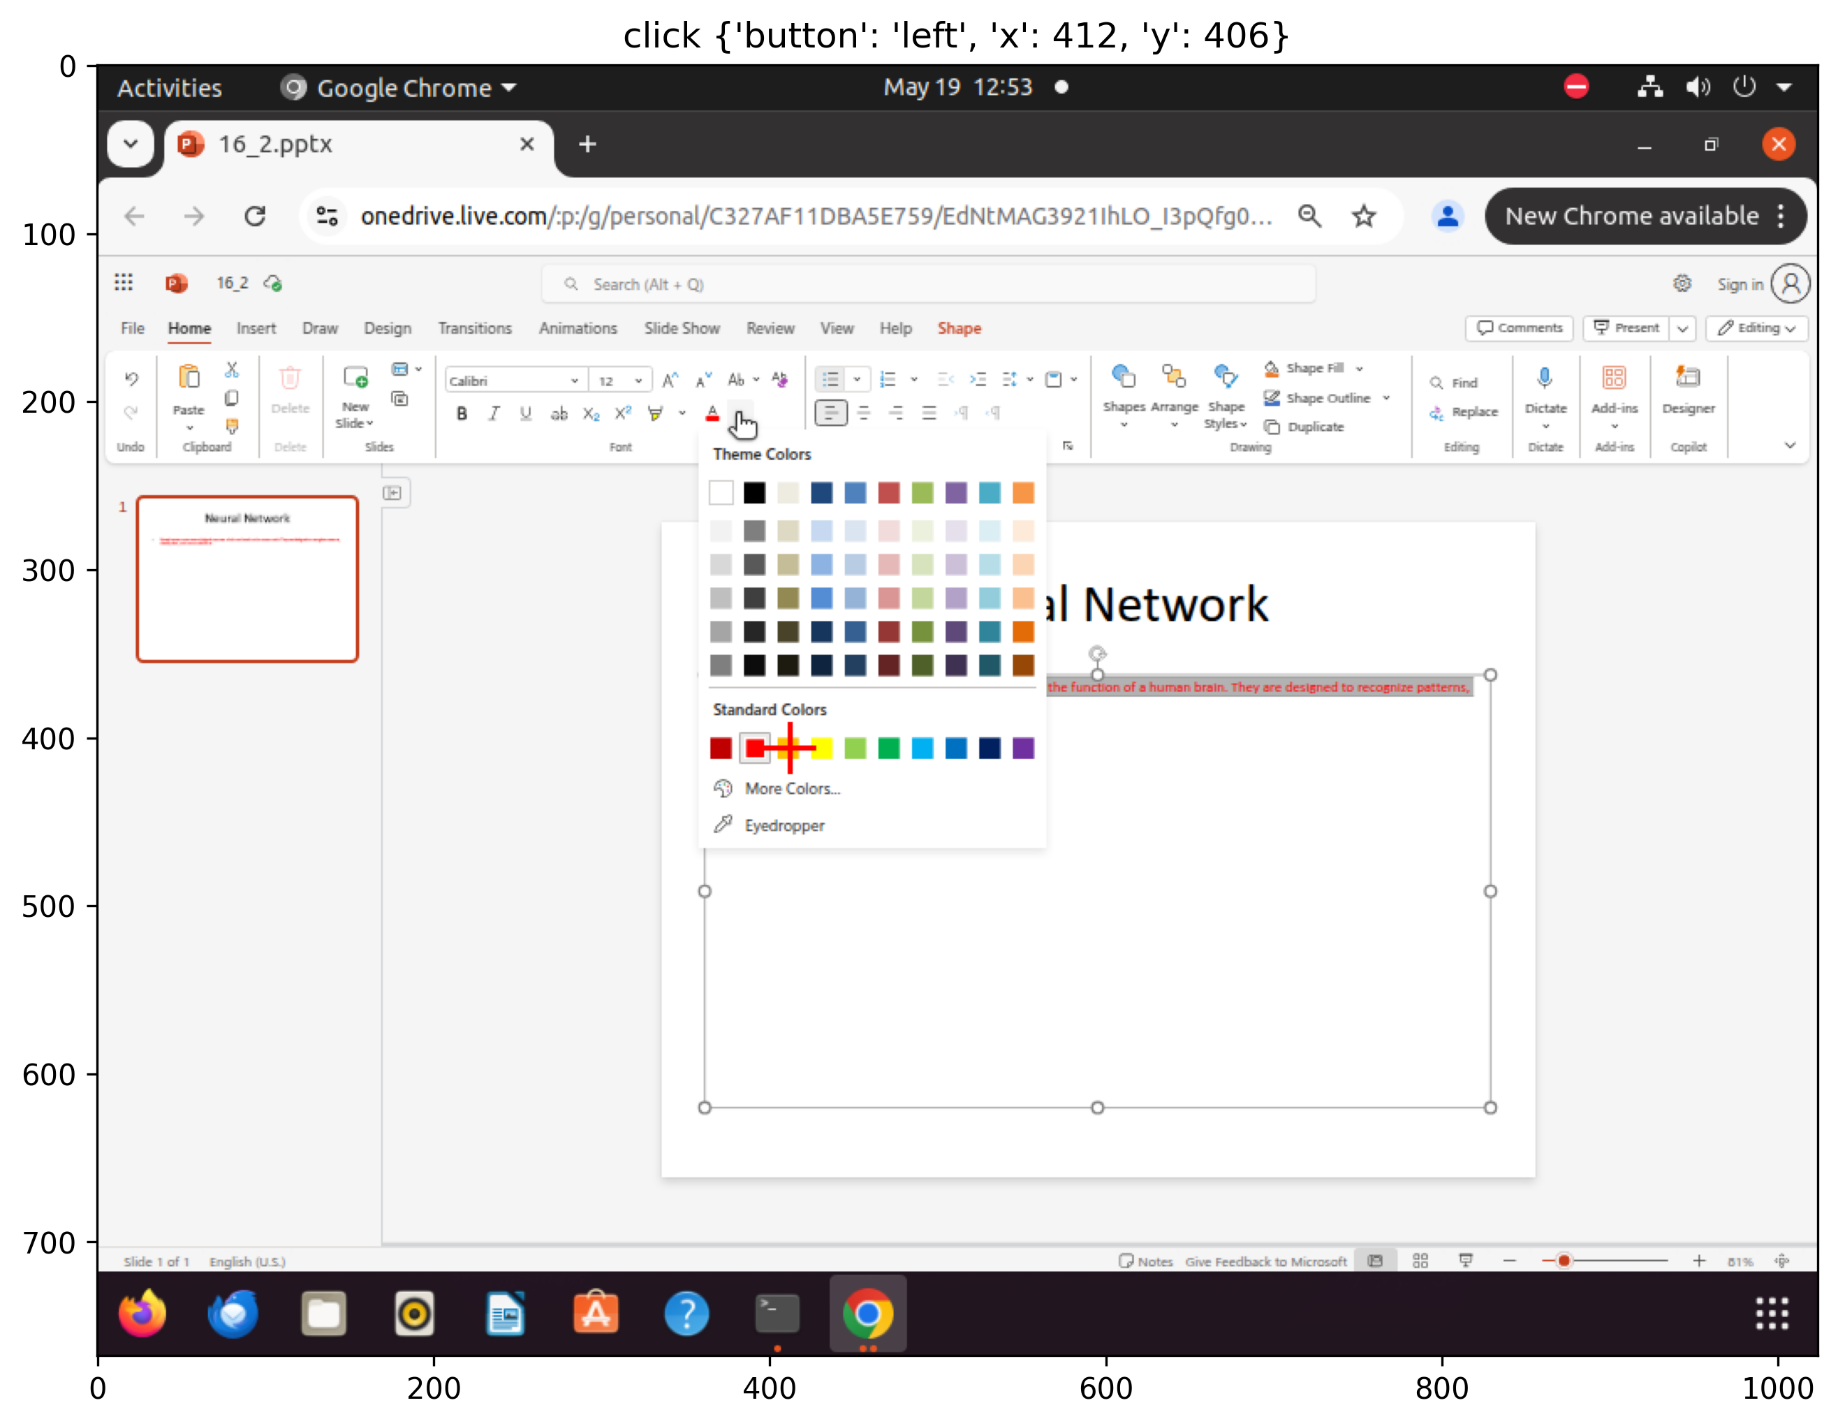Click the Add-ins icon

(x=1613, y=378)
